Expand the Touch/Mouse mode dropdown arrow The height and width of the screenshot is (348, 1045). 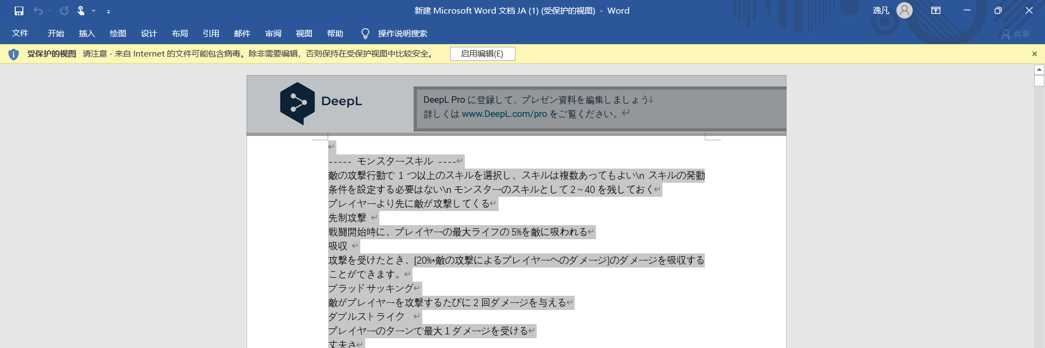[x=94, y=11]
